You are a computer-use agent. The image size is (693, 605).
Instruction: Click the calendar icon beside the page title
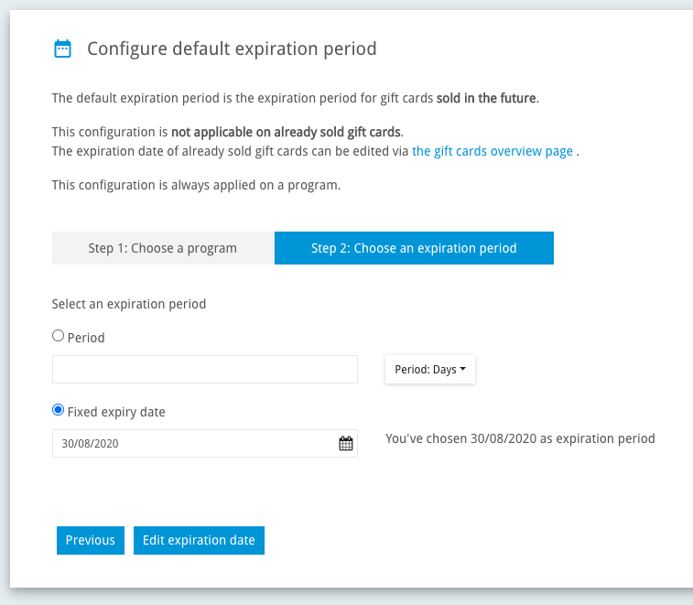click(x=62, y=49)
